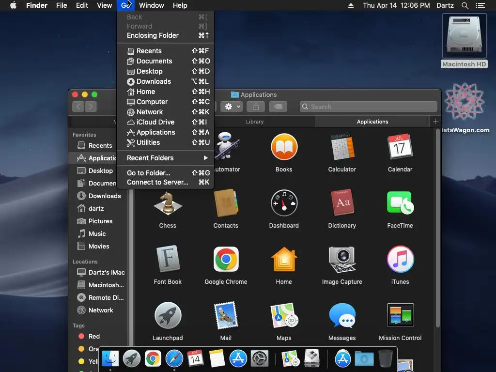Select Remote Disc in the sidebar
Screen dimensions: 496x372
pos(100,298)
